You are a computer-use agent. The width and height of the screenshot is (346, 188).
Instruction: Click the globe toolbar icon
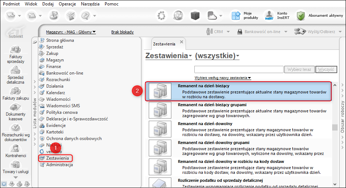[178, 16]
